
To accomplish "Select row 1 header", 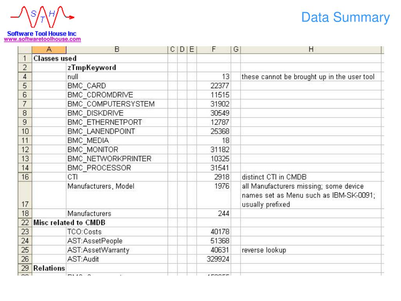I will (x=25, y=58).
